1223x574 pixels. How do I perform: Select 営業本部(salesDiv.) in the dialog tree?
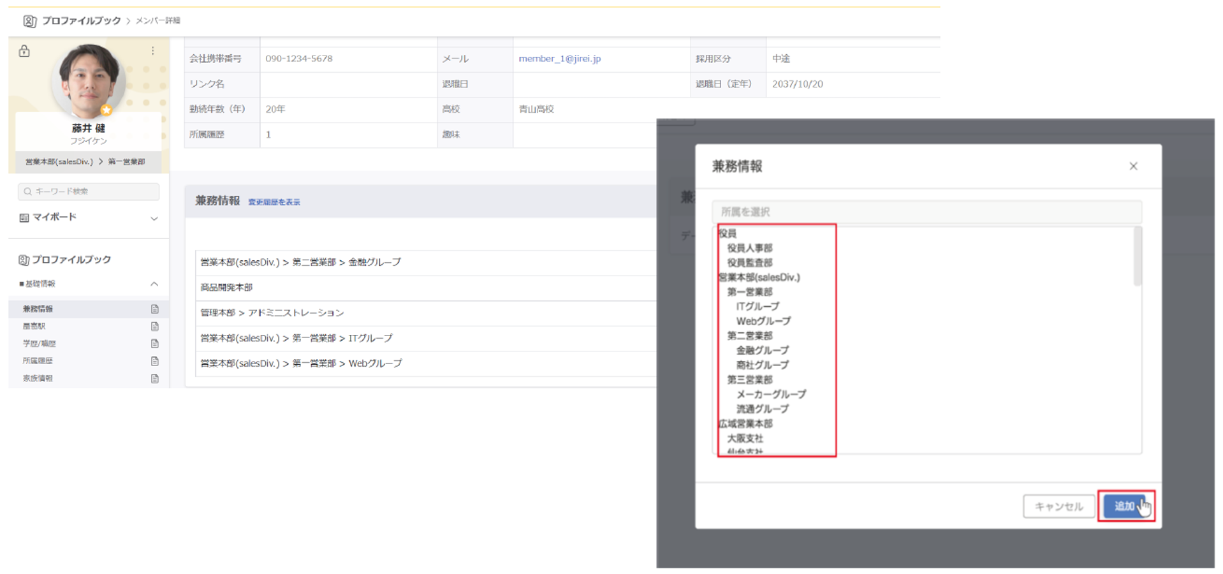pyautogui.click(x=759, y=277)
